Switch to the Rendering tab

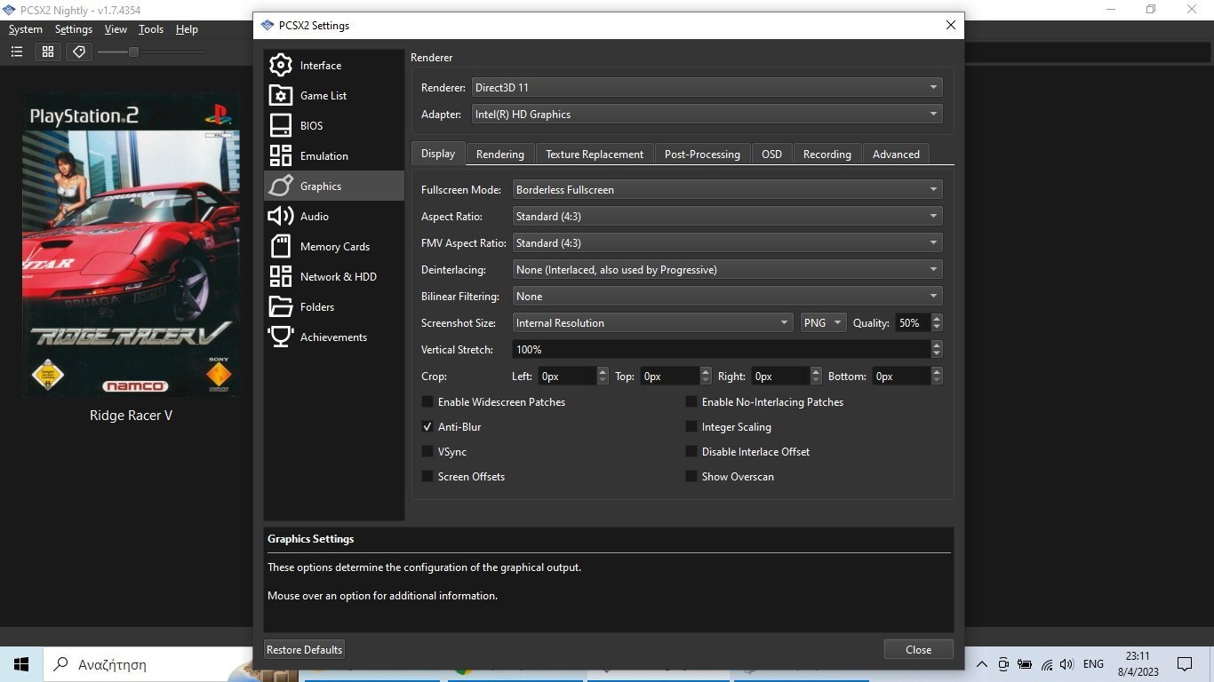pyautogui.click(x=500, y=155)
